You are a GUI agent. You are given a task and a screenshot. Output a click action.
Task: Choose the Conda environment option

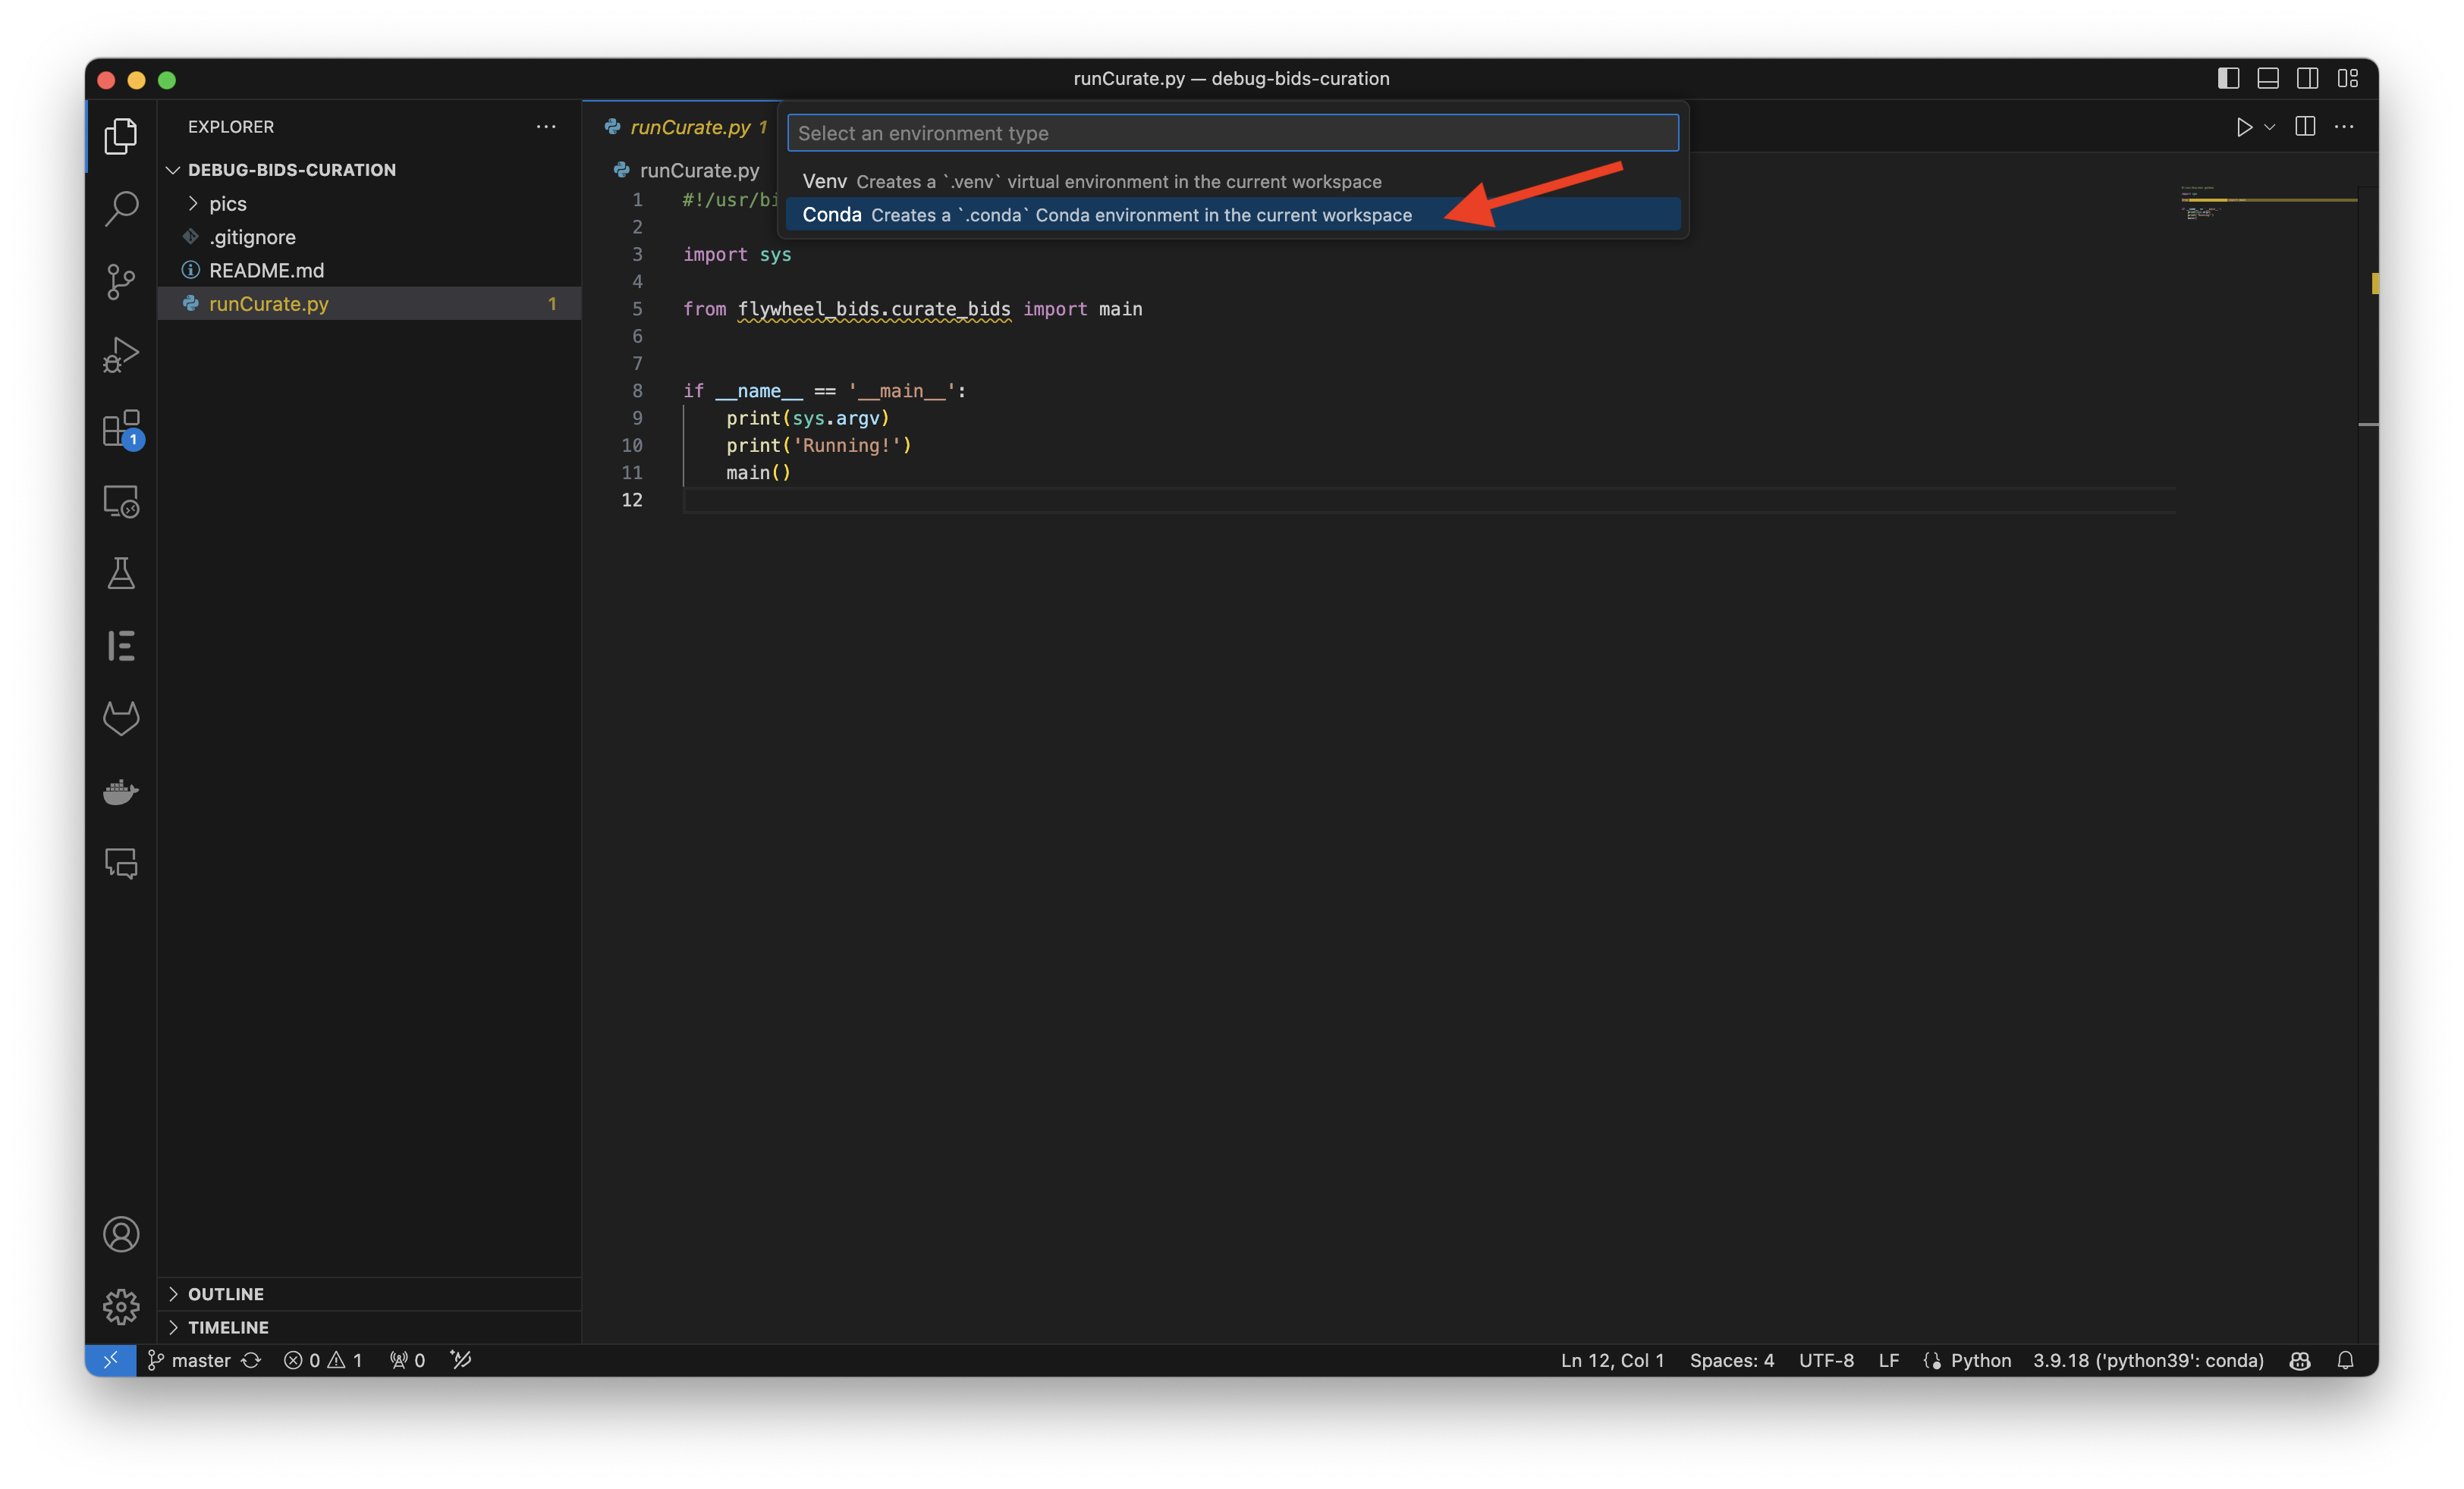[x=1232, y=215]
